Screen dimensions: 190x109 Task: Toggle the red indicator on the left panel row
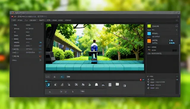pos(40,56)
